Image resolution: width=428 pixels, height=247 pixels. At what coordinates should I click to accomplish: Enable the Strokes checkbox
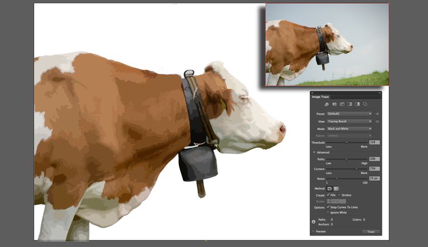[340, 195]
